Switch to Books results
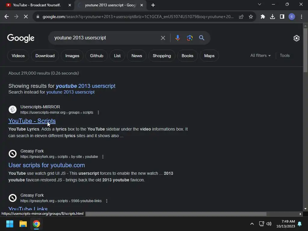Viewport: 308px width, 231px height. tap(187, 56)
